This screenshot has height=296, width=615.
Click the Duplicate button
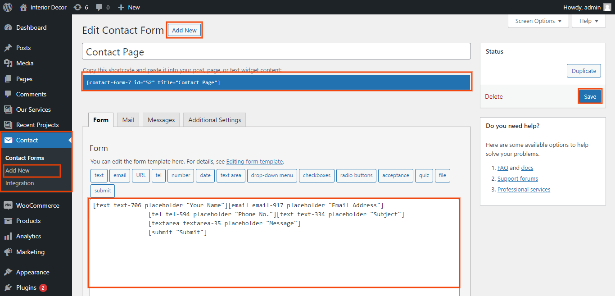tap(583, 71)
